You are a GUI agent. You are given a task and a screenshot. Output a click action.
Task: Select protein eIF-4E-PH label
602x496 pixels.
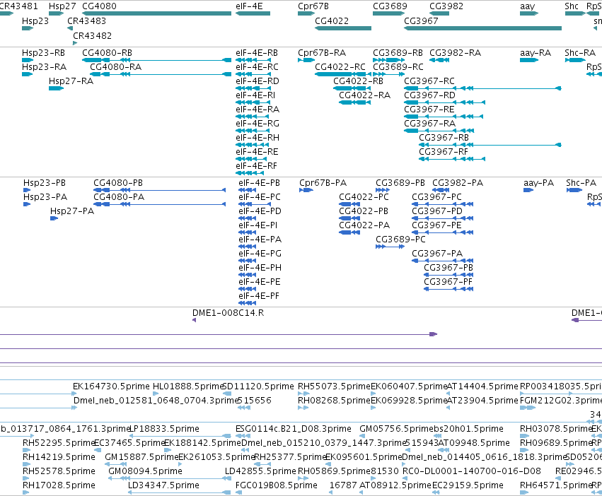pyautogui.click(x=260, y=268)
